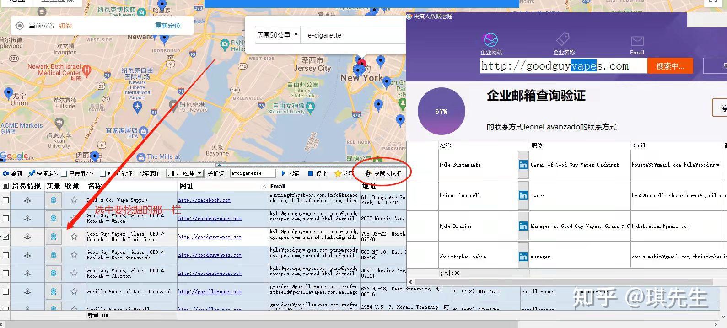Open trade intelligence anchor for Vape Supply row
Screen dimensions: 727x328
click(x=27, y=200)
